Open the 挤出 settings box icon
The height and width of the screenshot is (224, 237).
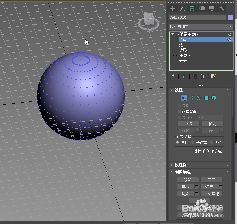196,187
